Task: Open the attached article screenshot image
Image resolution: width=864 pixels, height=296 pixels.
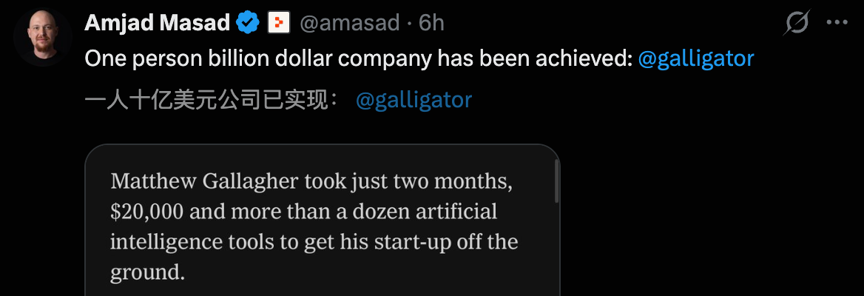Action: pyautogui.click(x=323, y=222)
